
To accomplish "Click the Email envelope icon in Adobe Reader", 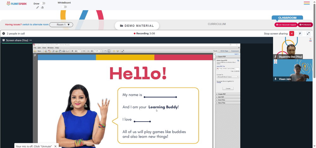I will (x=67, y=51).
